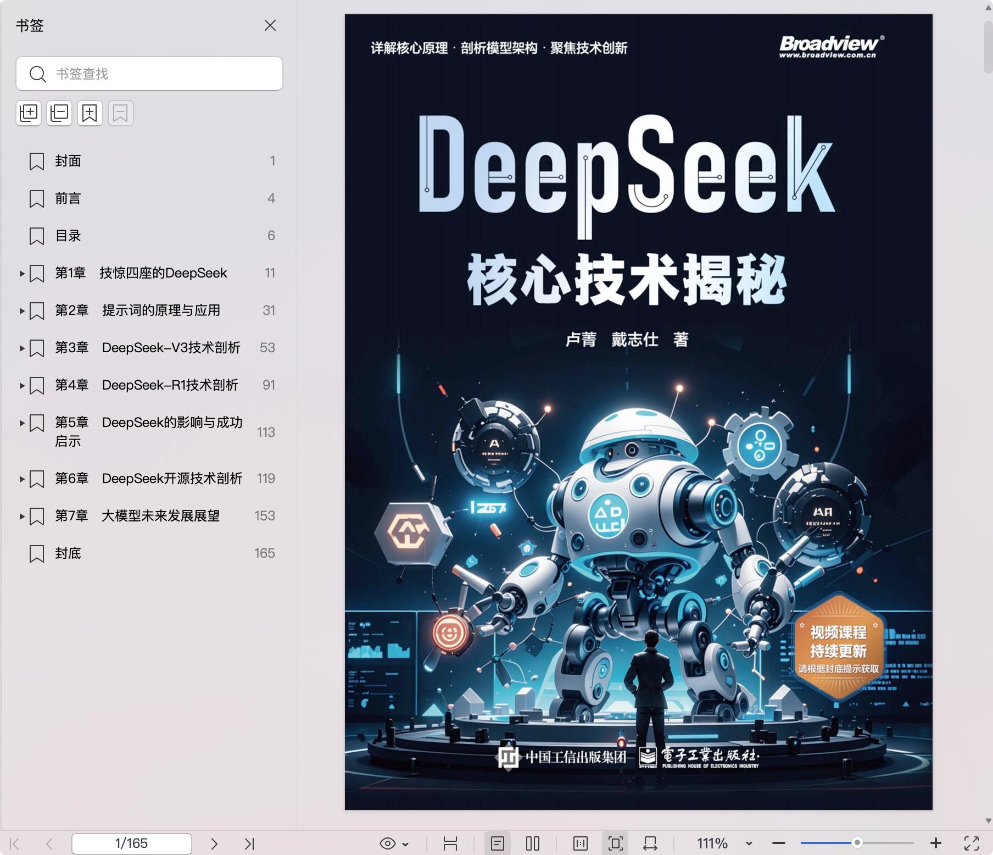The width and height of the screenshot is (993, 855).
Task: Click the bookmark icon beside 封面
Action: pos(37,161)
